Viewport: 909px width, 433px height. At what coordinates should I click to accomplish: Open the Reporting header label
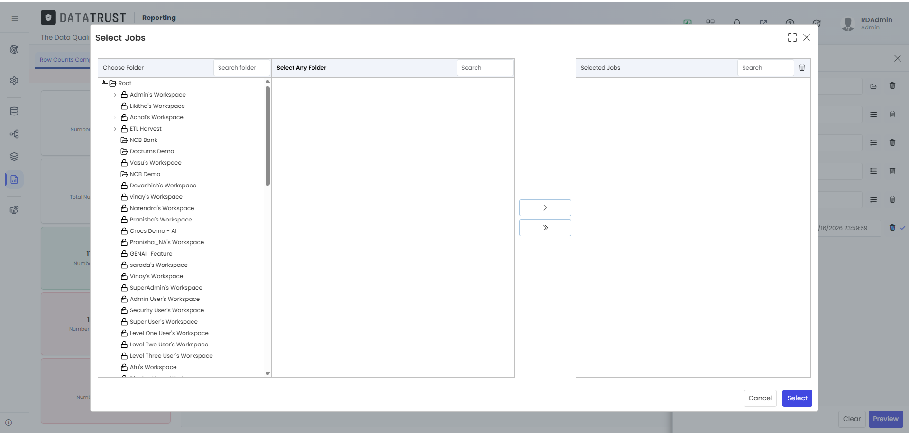click(x=159, y=18)
